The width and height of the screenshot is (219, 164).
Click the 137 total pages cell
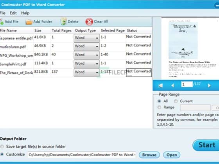coord(55,72)
